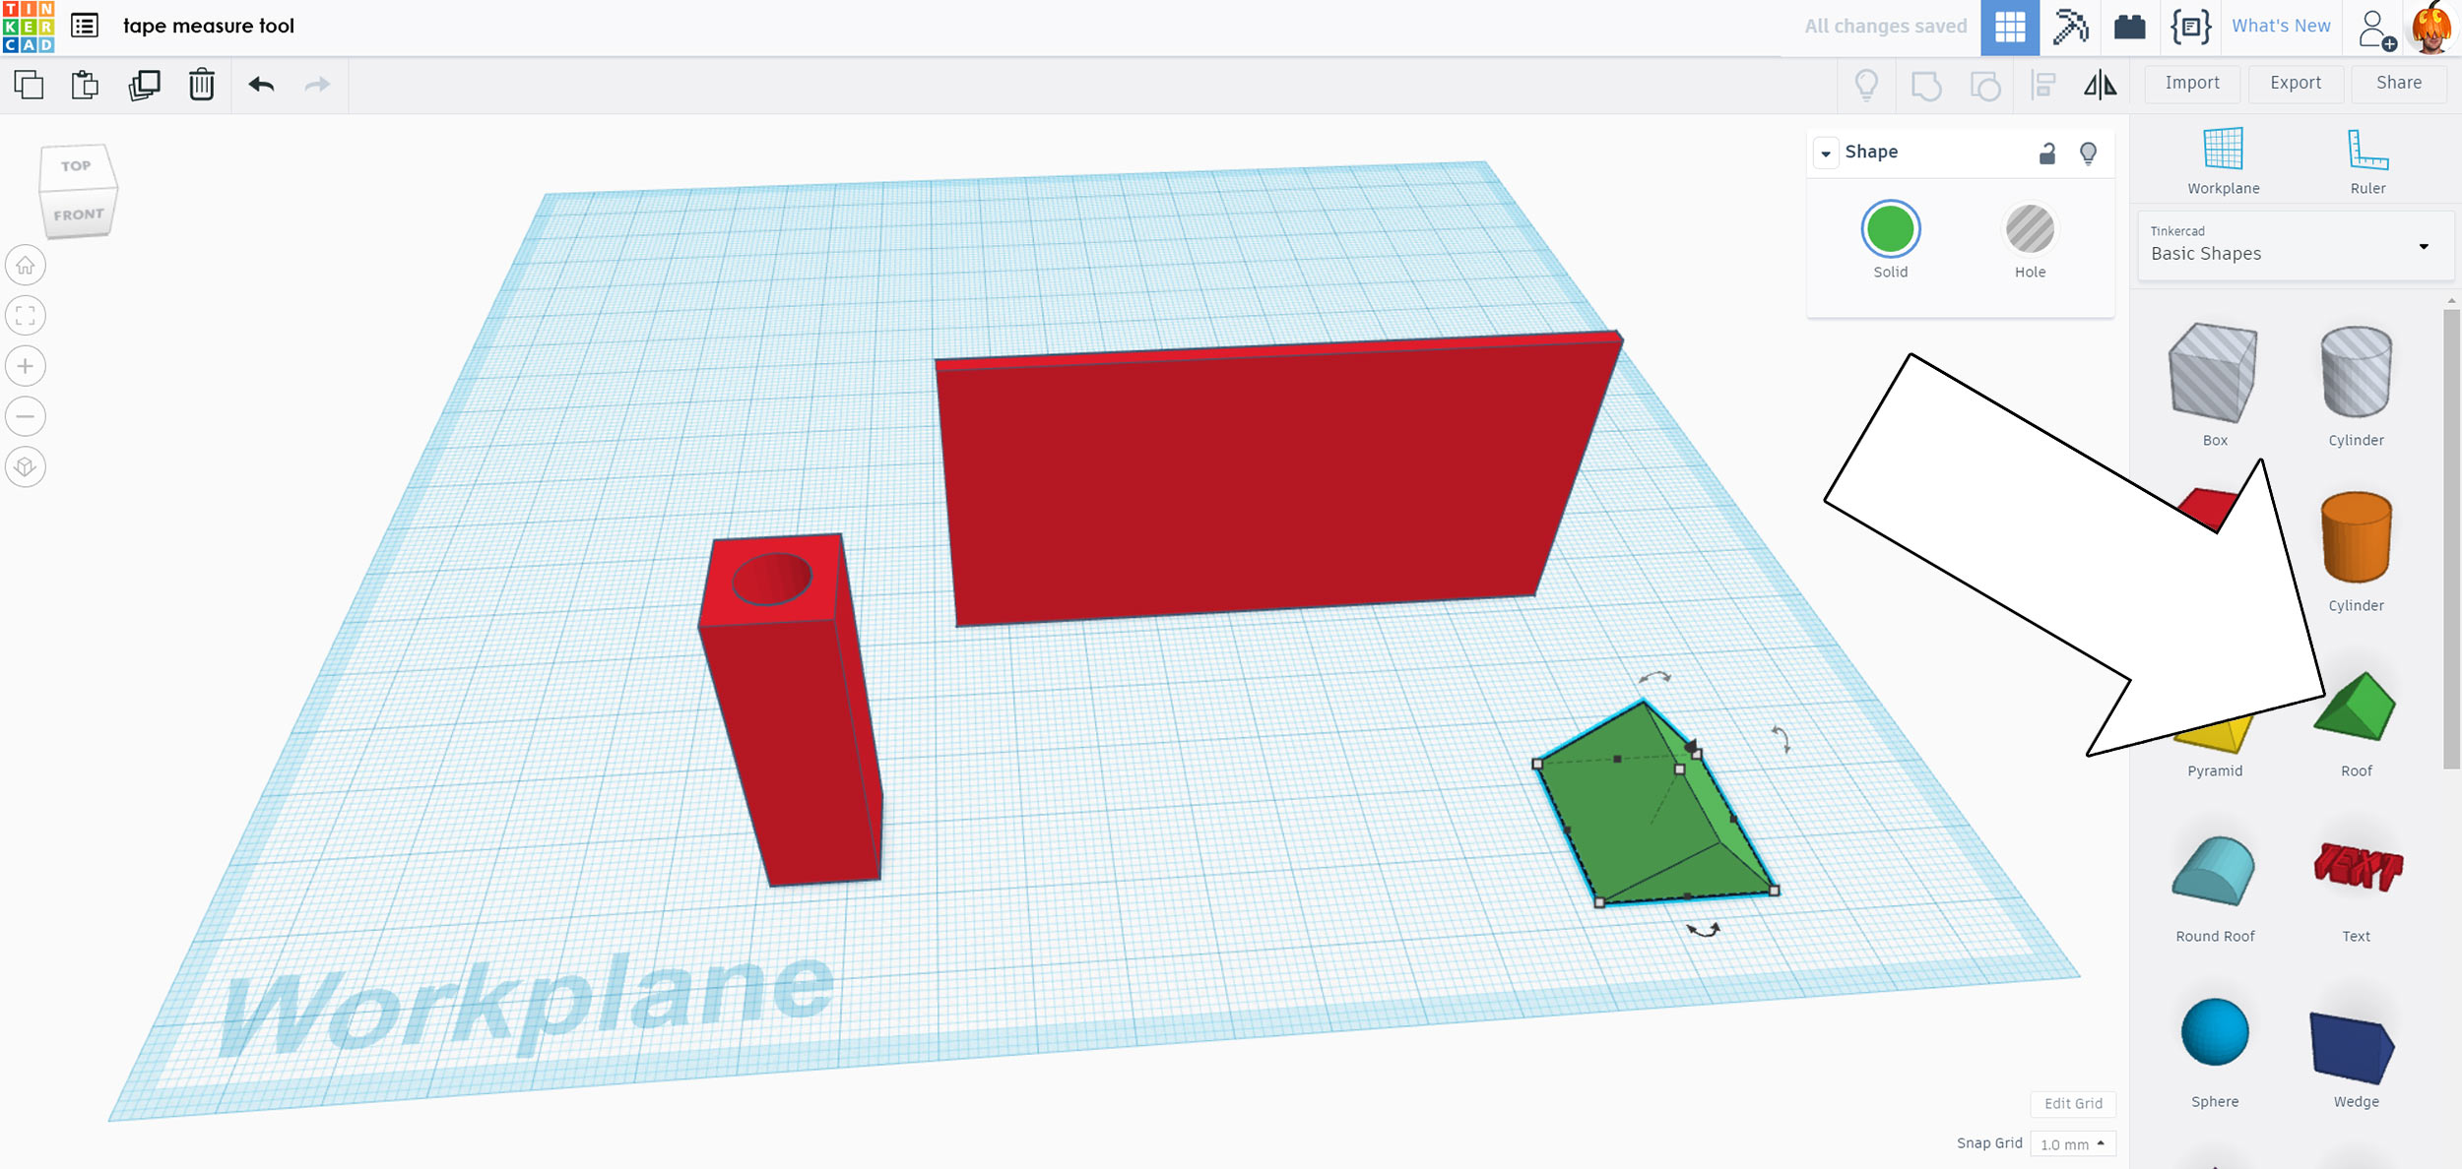Zoom in with the plus icon
The image size is (2462, 1169).
(x=26, y=366)
